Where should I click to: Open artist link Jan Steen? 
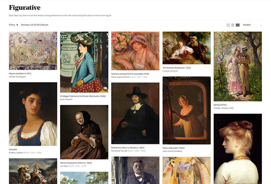(x=64, y=166)
